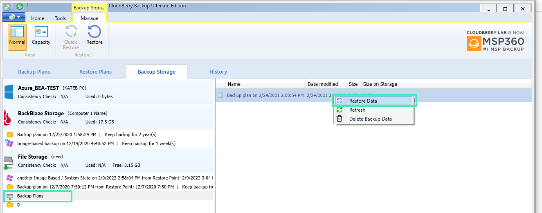This screenshot has width=542, height=213.
Task: Select the Normal view button
Action: (x=17, y=37)
